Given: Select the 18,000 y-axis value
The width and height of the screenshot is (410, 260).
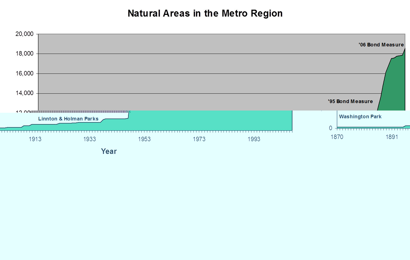Looking at the screenshot, I should 24,54.
